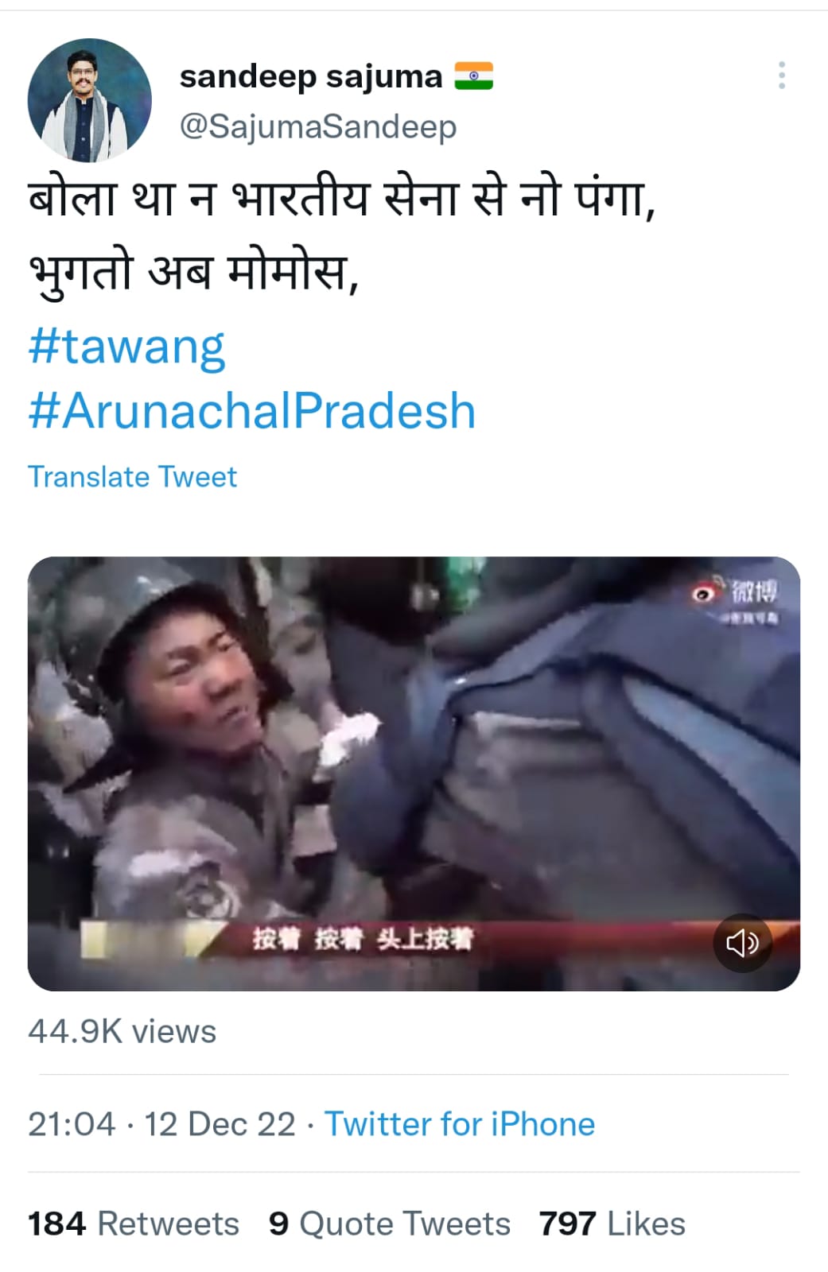This screenshot has height=1272, width=828.
Task: Open the @SajumaSandeep handle
Action: (x=318, y=126)
